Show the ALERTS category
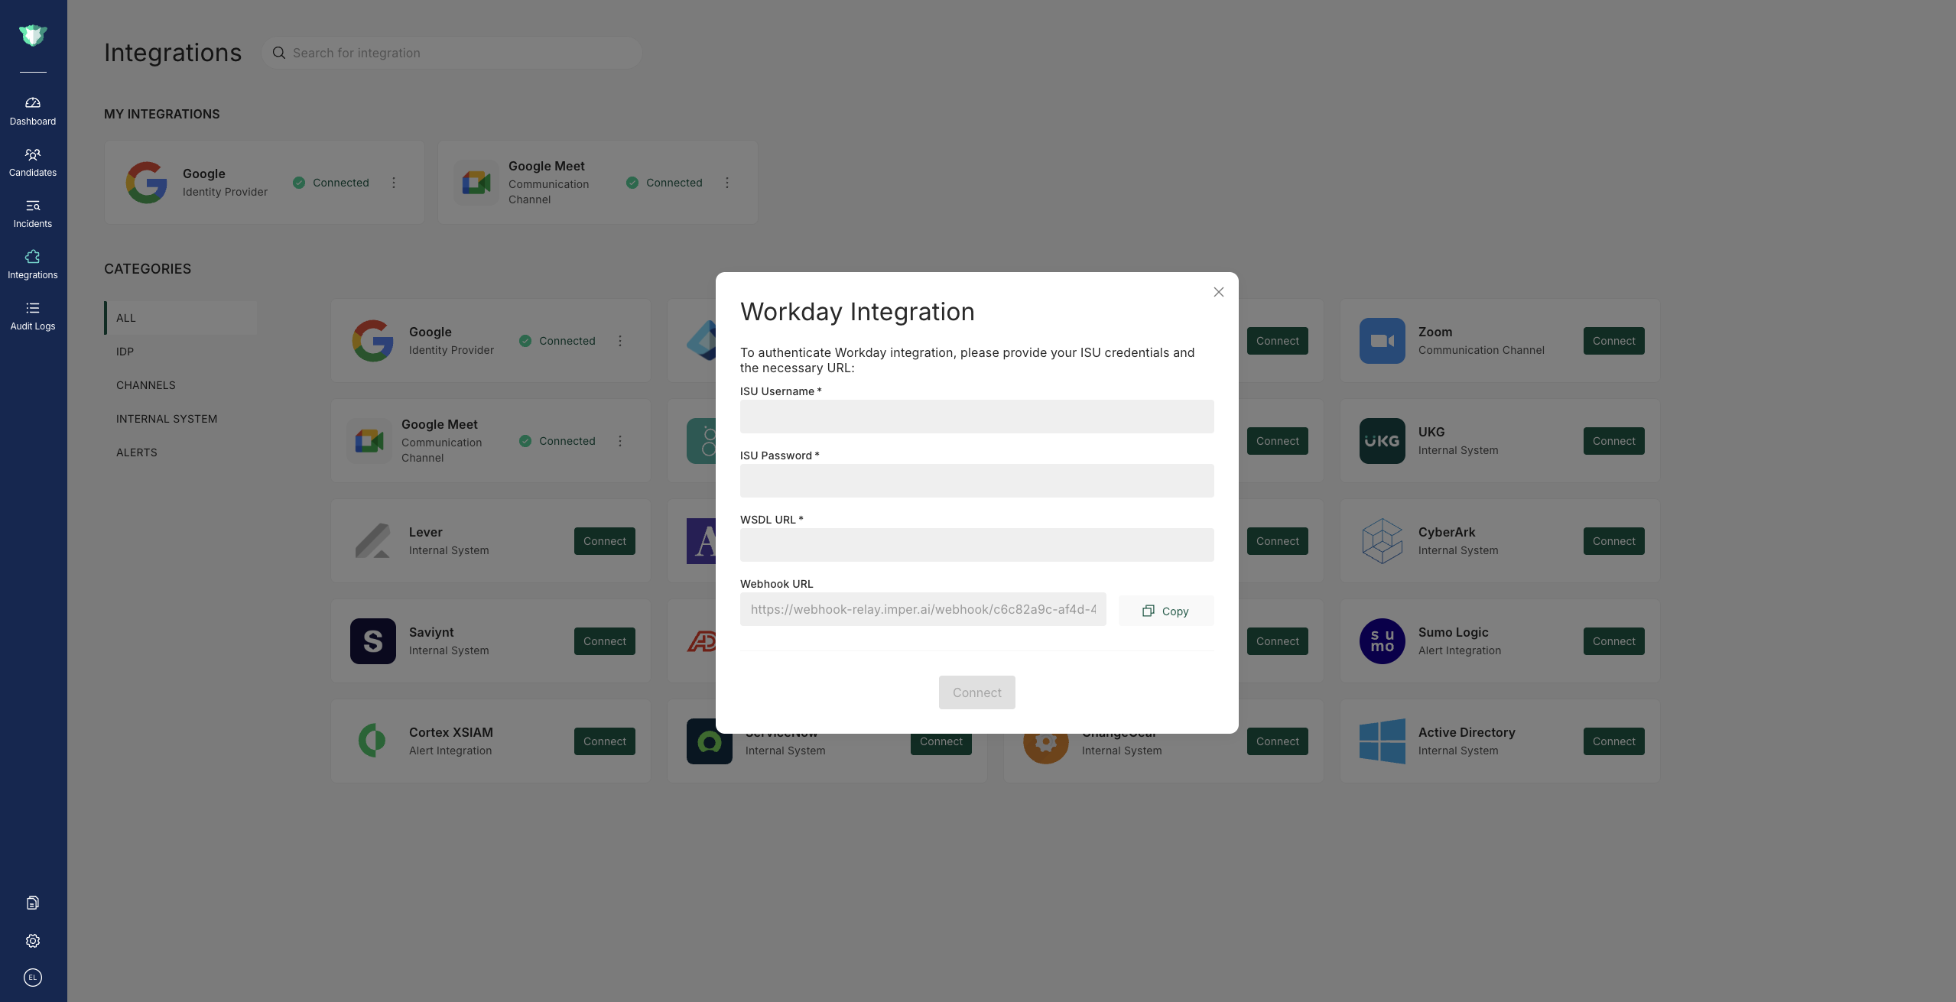 [180, 452]
